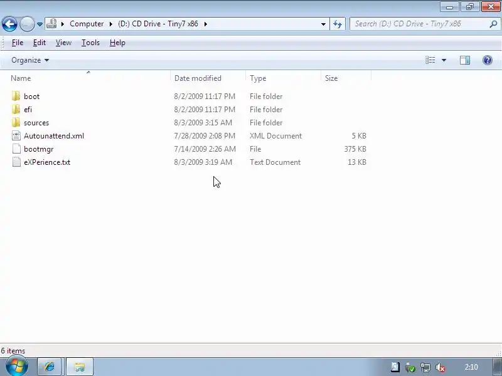The width and height of the screenshot is (502, 376).
Task: Select the Autounattend.xml file icon
Action: 16,135
